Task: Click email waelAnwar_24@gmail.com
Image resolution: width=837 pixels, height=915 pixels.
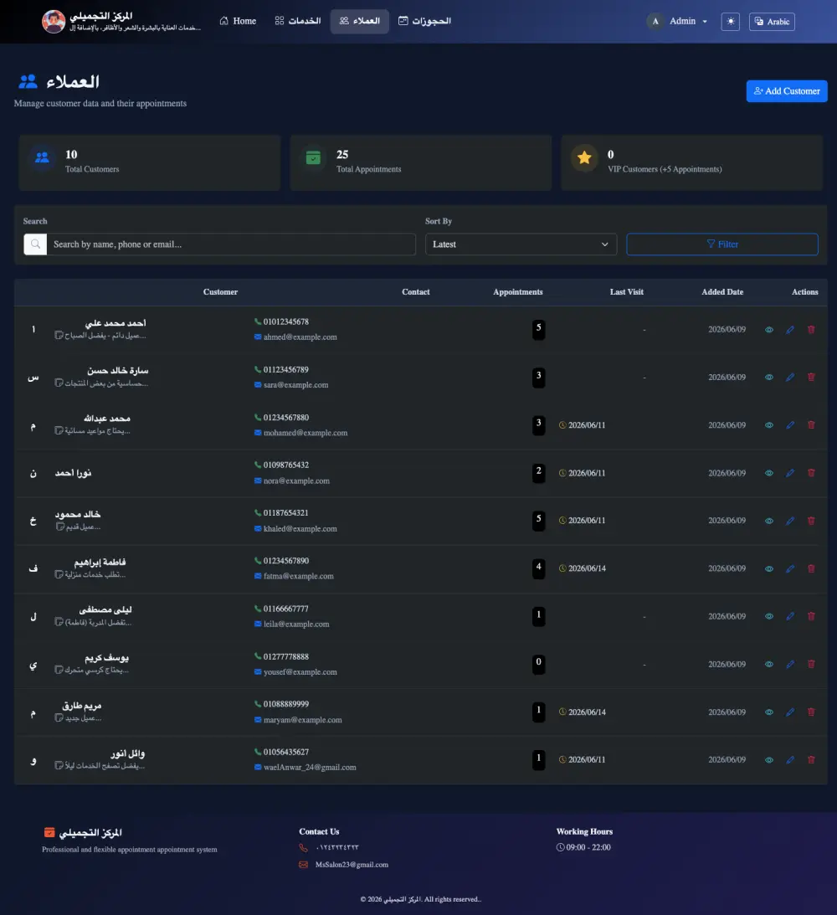Action: click(310, 768)
